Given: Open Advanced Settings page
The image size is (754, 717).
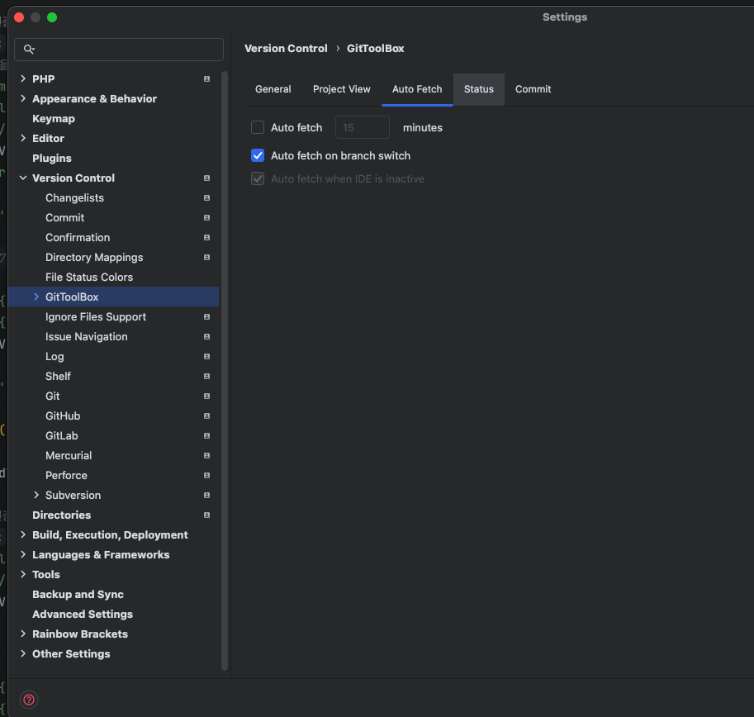Looking at the screenshot, I should click(83, 614).
